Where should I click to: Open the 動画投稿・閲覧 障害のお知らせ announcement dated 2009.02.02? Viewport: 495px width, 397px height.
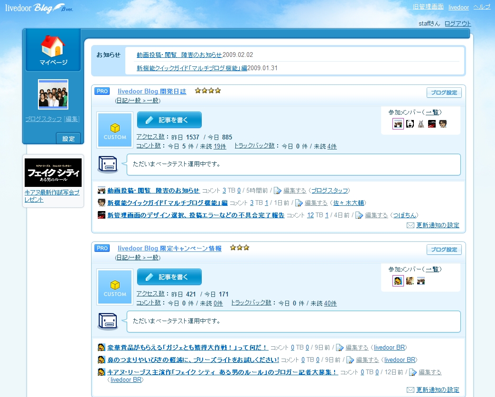point(179,55)
